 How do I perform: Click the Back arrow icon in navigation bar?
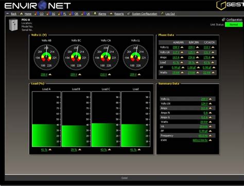[8, 13]
